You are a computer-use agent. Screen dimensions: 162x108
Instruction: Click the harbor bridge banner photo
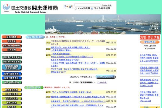[103, 24]
